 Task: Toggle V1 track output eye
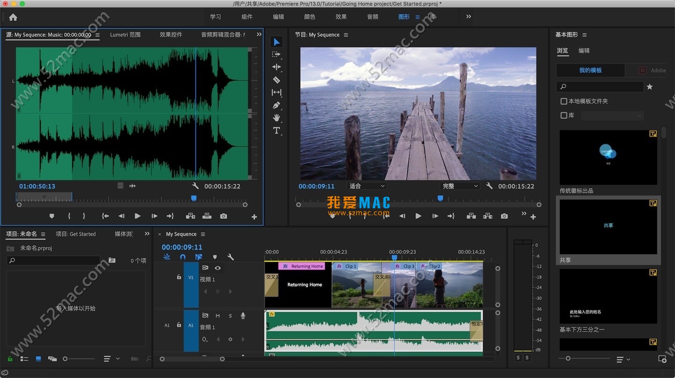coord(217,268)
